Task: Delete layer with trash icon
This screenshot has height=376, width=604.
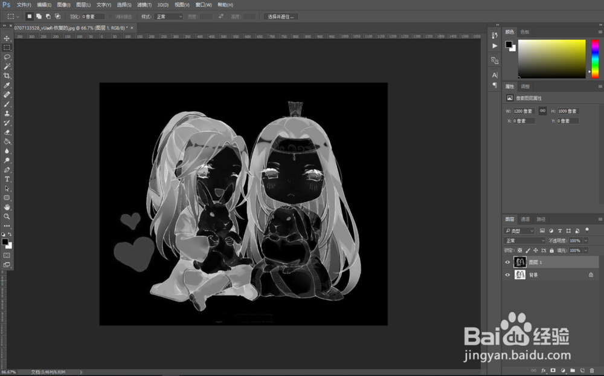Action: 592,371
